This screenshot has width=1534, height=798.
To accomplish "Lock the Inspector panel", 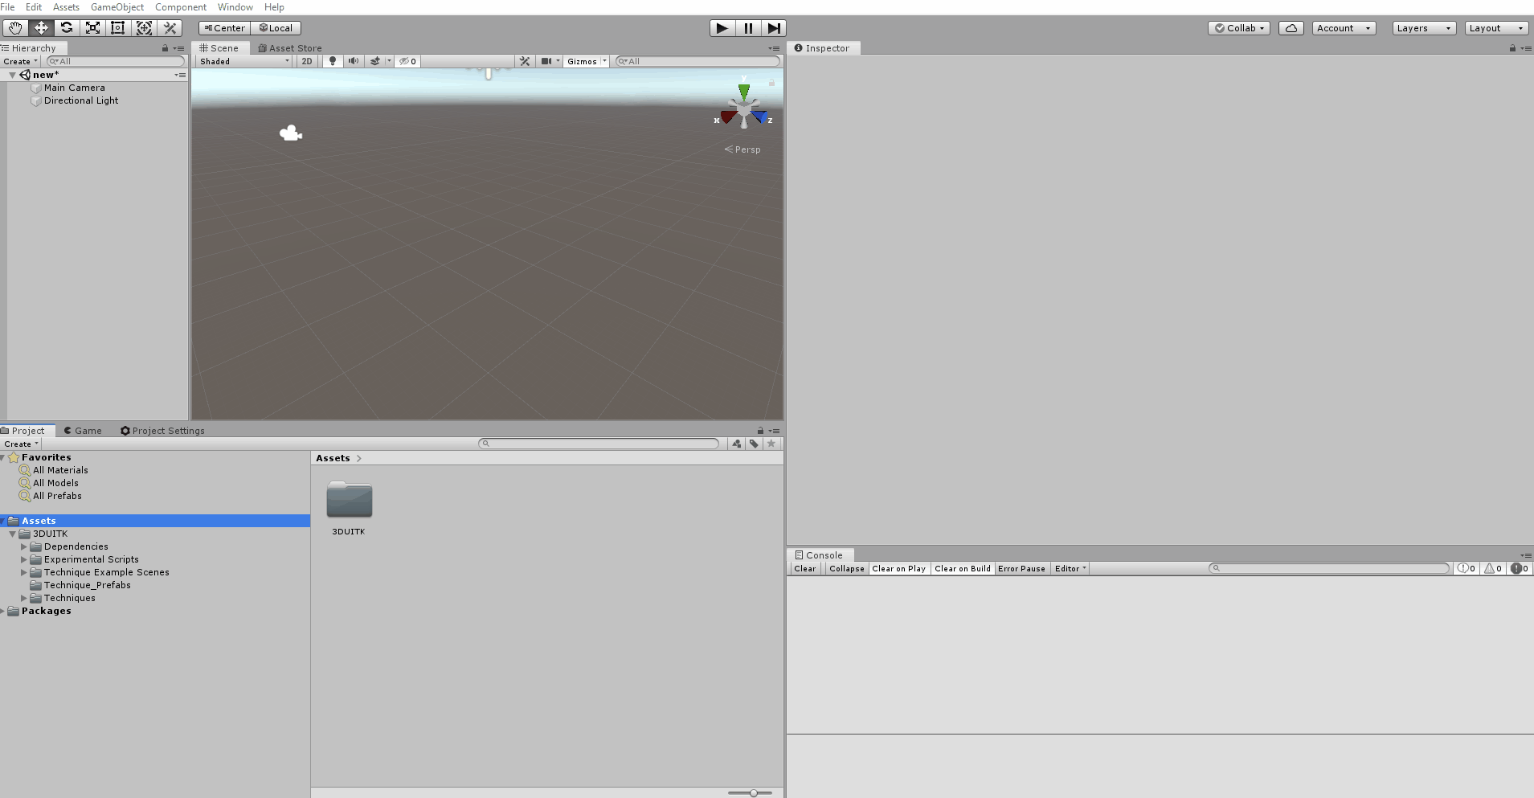I will (x=1512, y=48).
